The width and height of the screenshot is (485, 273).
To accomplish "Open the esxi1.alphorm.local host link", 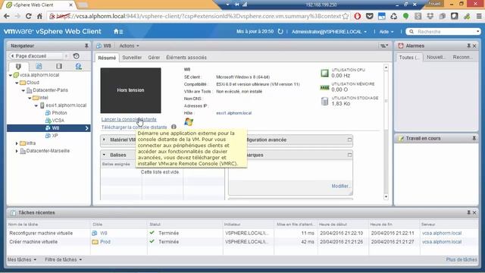I will [x=234, y=113].
